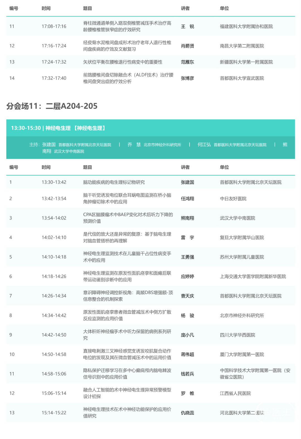Viewport: 301px width, 439px height.
Task: Click affiliation 福建医科大学附属协和医院
Action: coord(246,26)
